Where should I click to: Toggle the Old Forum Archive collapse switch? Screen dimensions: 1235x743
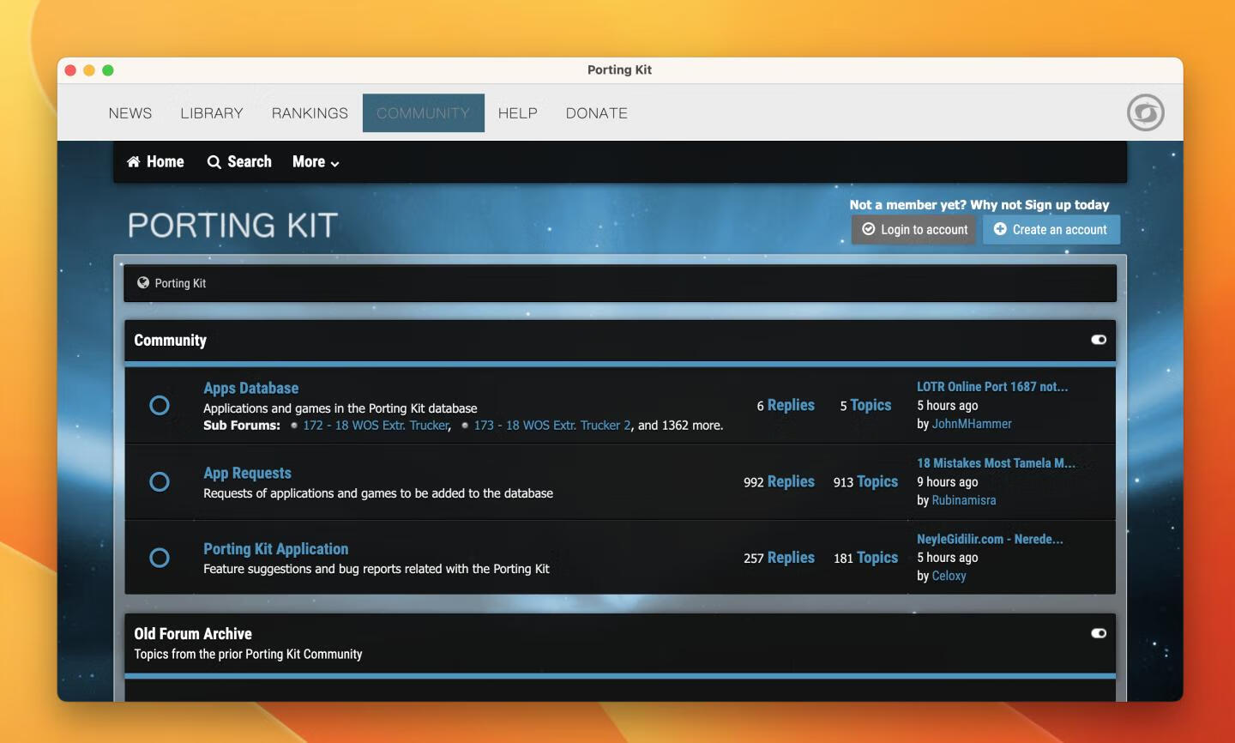pyautogui.click(x=1099, y=633)
